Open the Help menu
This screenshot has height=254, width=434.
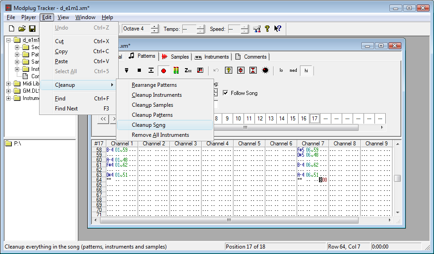pyautogui.click(x=107, y=17)
